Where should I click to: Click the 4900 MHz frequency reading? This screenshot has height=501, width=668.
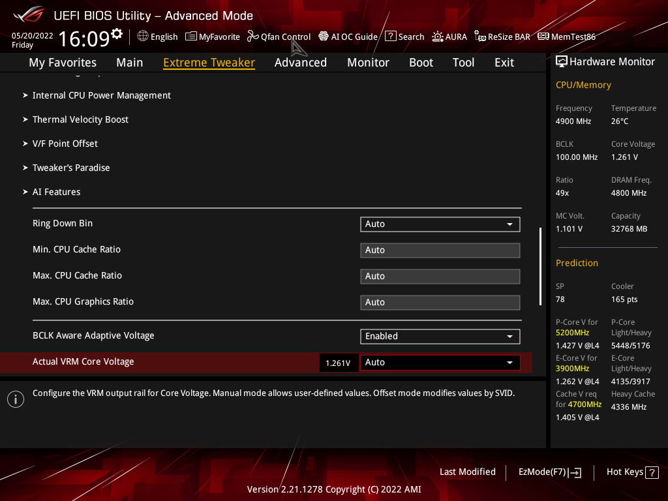click(x=573, y=121)
